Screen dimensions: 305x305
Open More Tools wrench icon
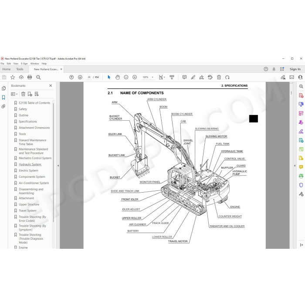click(301, 194)
